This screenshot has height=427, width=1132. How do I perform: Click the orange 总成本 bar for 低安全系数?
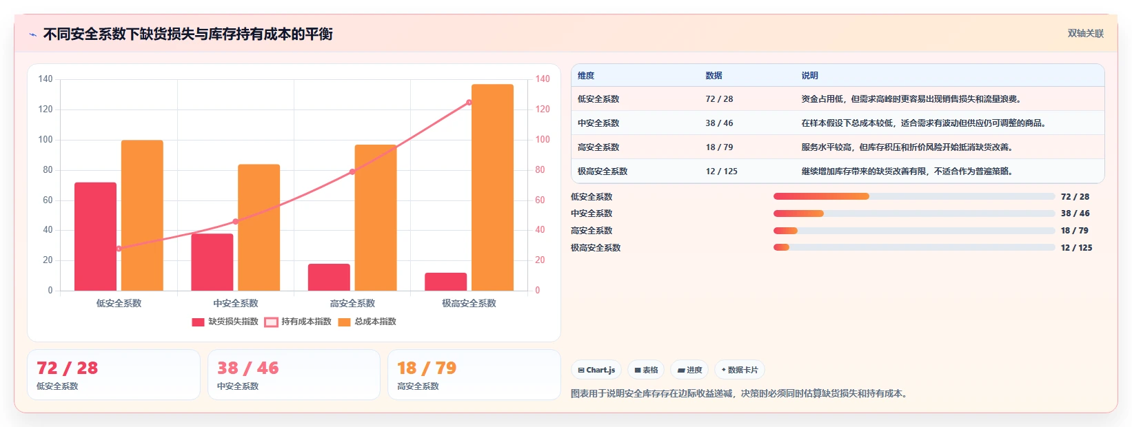tap(142, 216)
